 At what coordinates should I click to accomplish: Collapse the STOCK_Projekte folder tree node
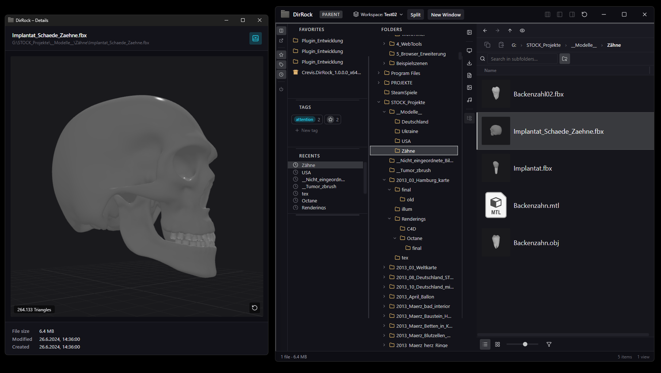(379, 102)
